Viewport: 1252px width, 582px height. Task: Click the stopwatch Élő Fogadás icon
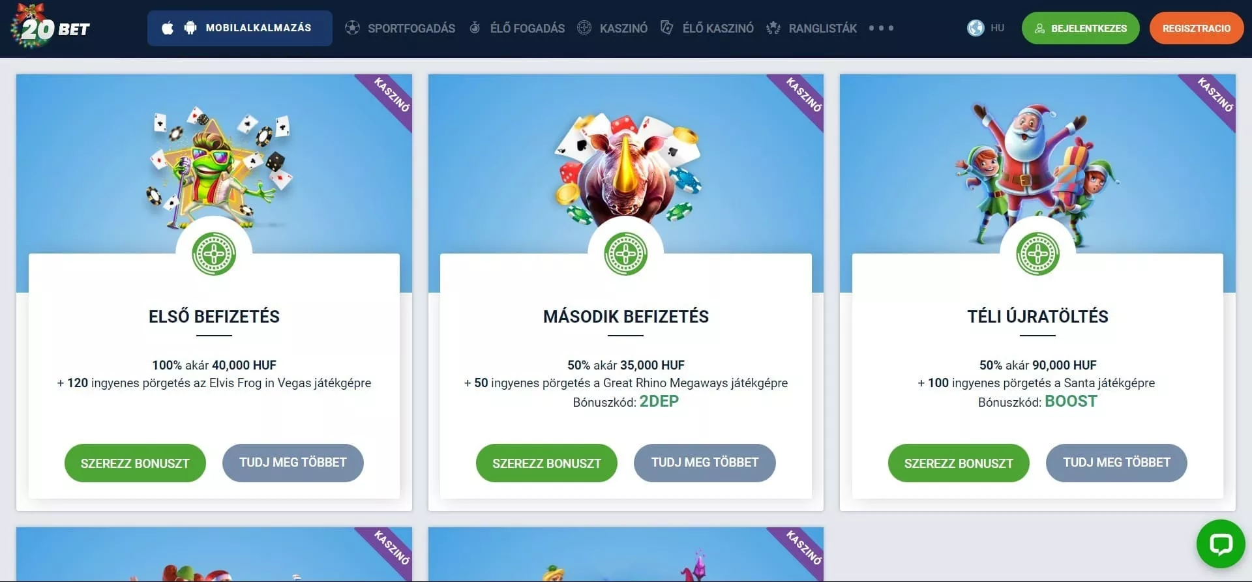pyautogui.click(x=475, y=28)
